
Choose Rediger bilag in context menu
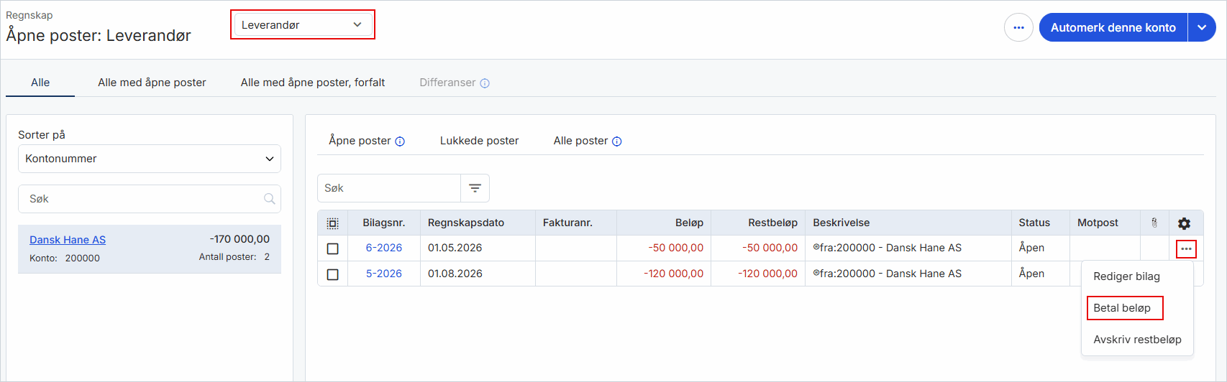coord(1126,276)
